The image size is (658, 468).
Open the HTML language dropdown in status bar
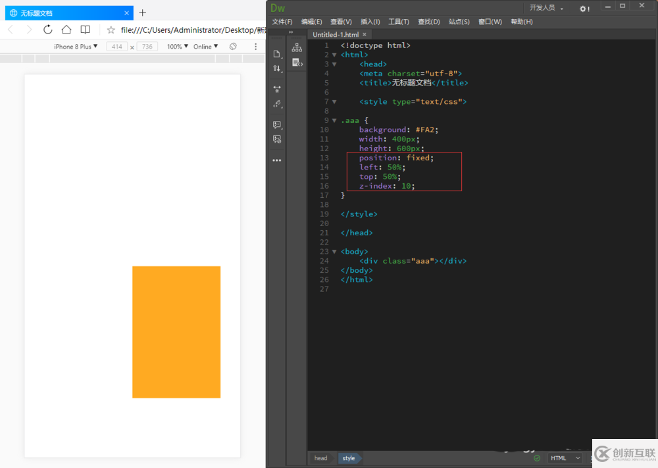click(565, 458)
